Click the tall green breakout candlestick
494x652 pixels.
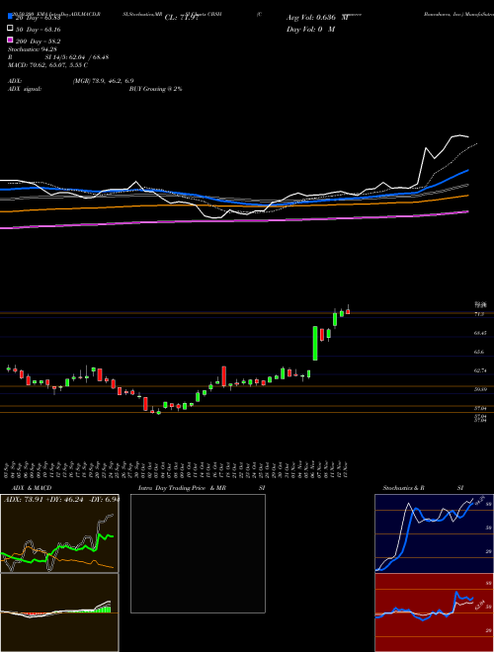[315, 343]
